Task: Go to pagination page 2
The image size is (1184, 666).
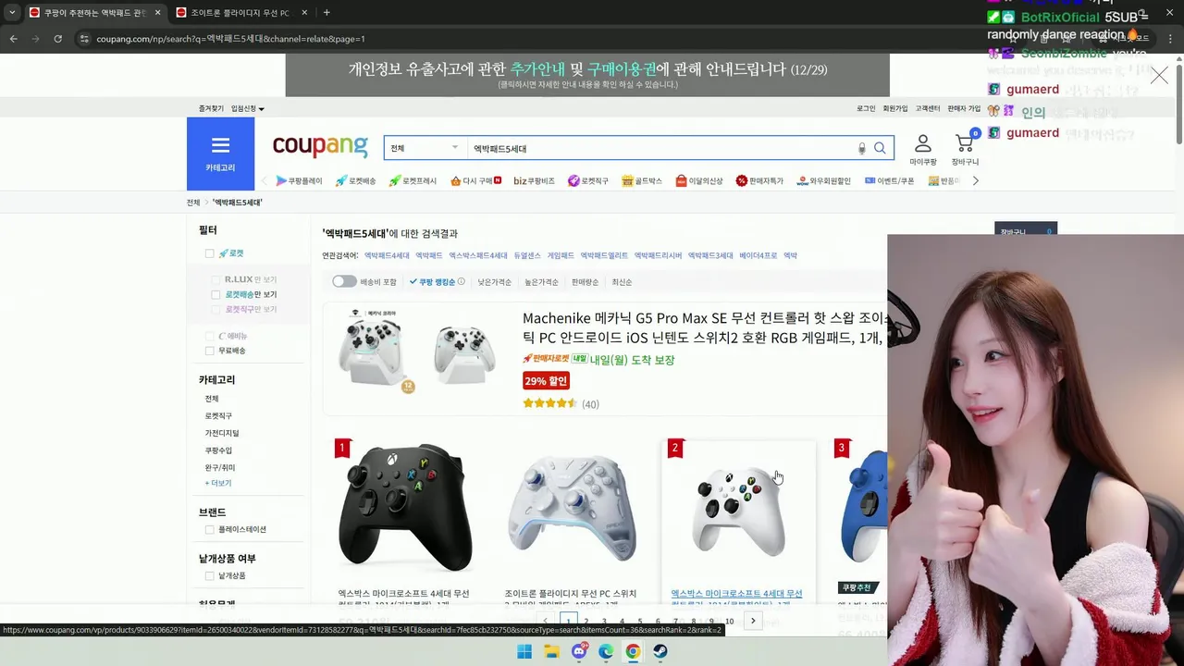Action: click(586, 622)
